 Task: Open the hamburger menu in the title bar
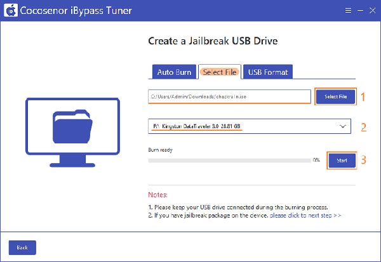[348, 10]
